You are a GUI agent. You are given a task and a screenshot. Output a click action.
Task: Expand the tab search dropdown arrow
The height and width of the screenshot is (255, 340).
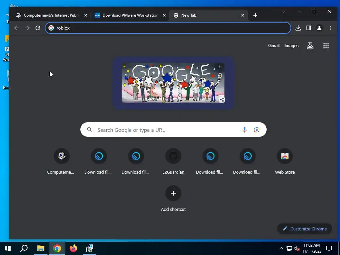pos(284,12)
